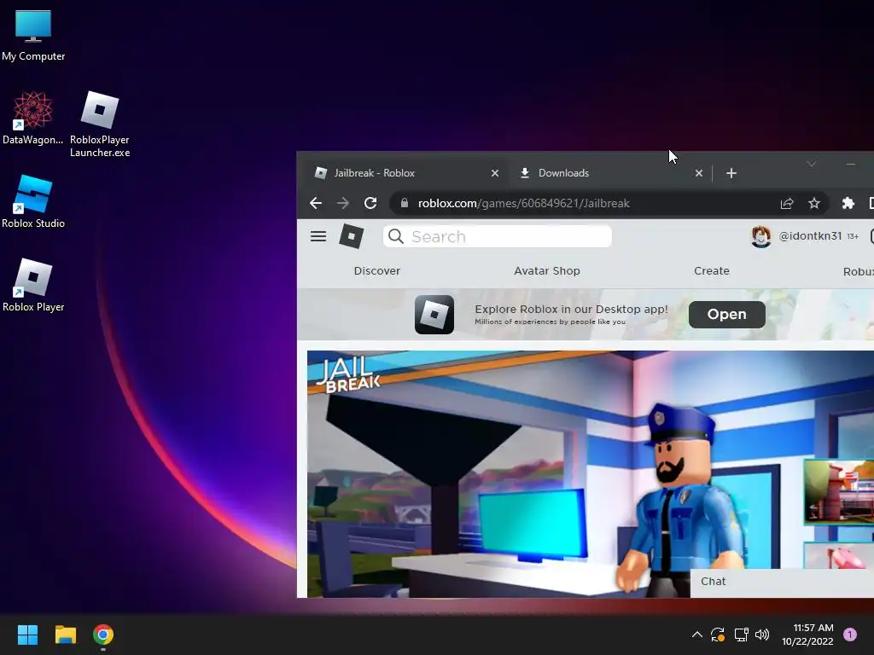The width and height of the screenshot is (874, 655).
Task: Select the upper side thumbnail of carousel
Action: 839,492
